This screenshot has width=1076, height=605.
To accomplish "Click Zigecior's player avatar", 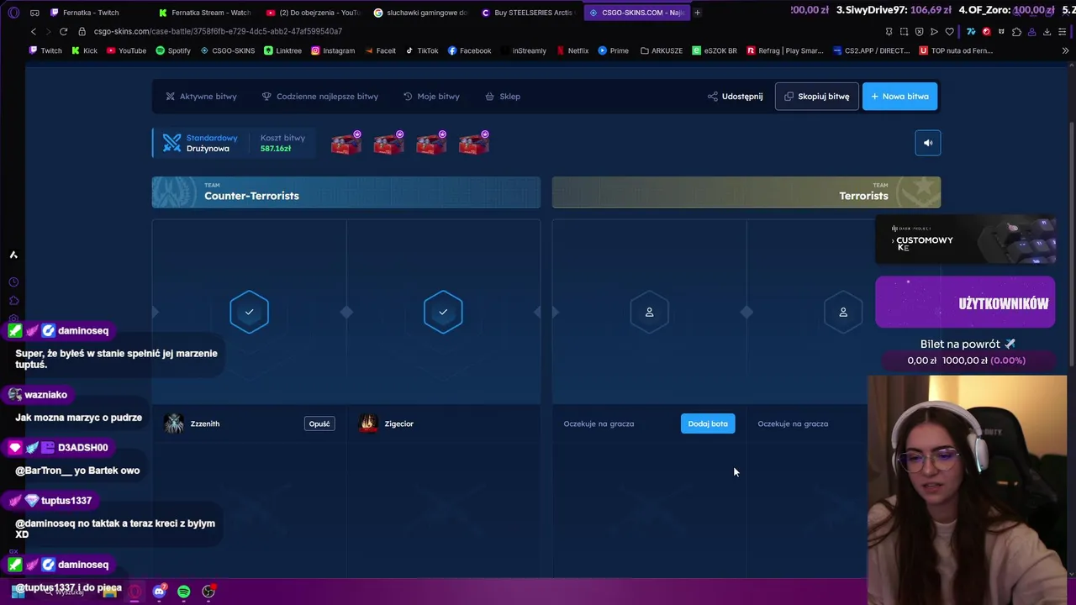I will click(368, 423).
